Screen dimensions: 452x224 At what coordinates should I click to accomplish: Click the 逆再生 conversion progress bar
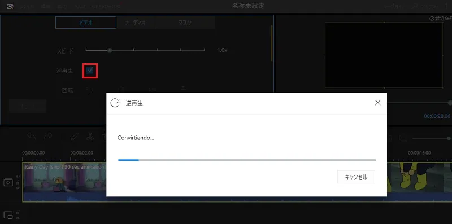click(247, 160)
